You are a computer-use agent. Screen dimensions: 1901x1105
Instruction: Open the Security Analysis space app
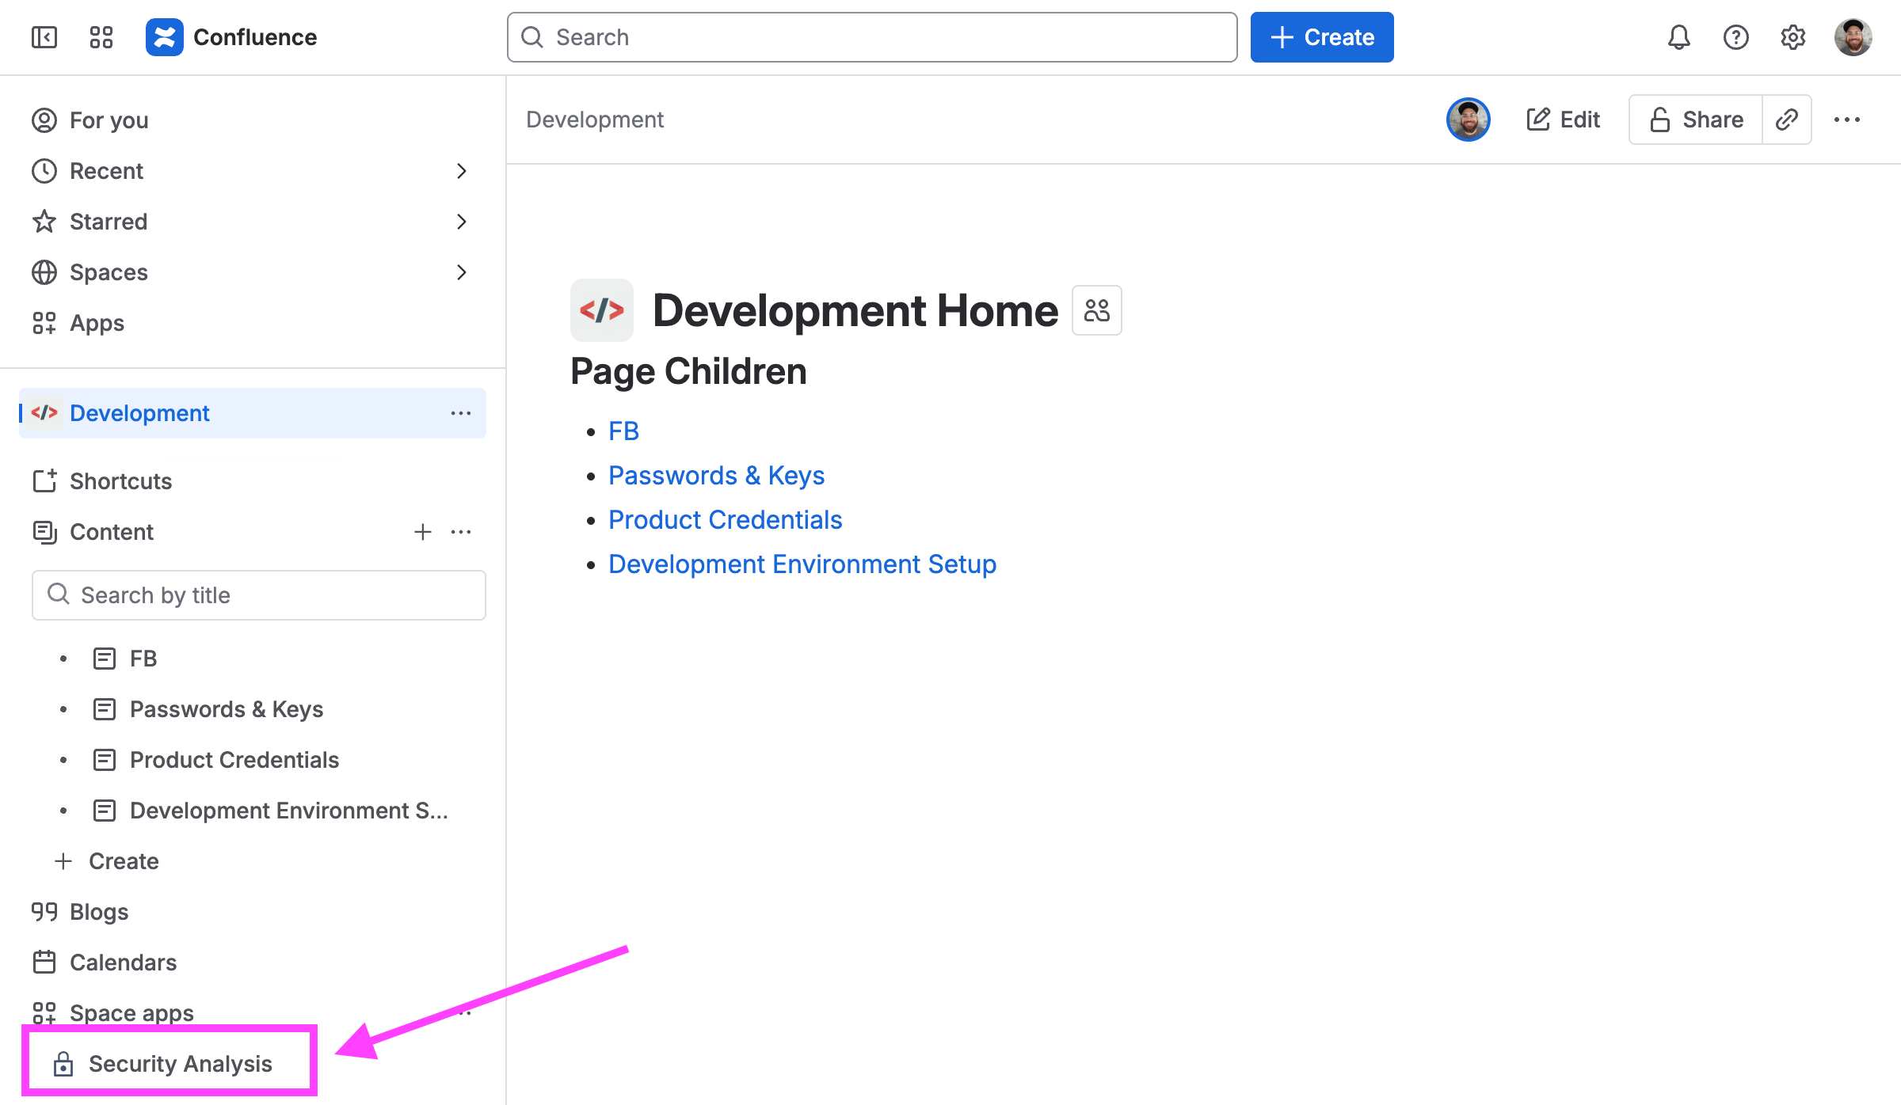click(x=180, y=1063)
